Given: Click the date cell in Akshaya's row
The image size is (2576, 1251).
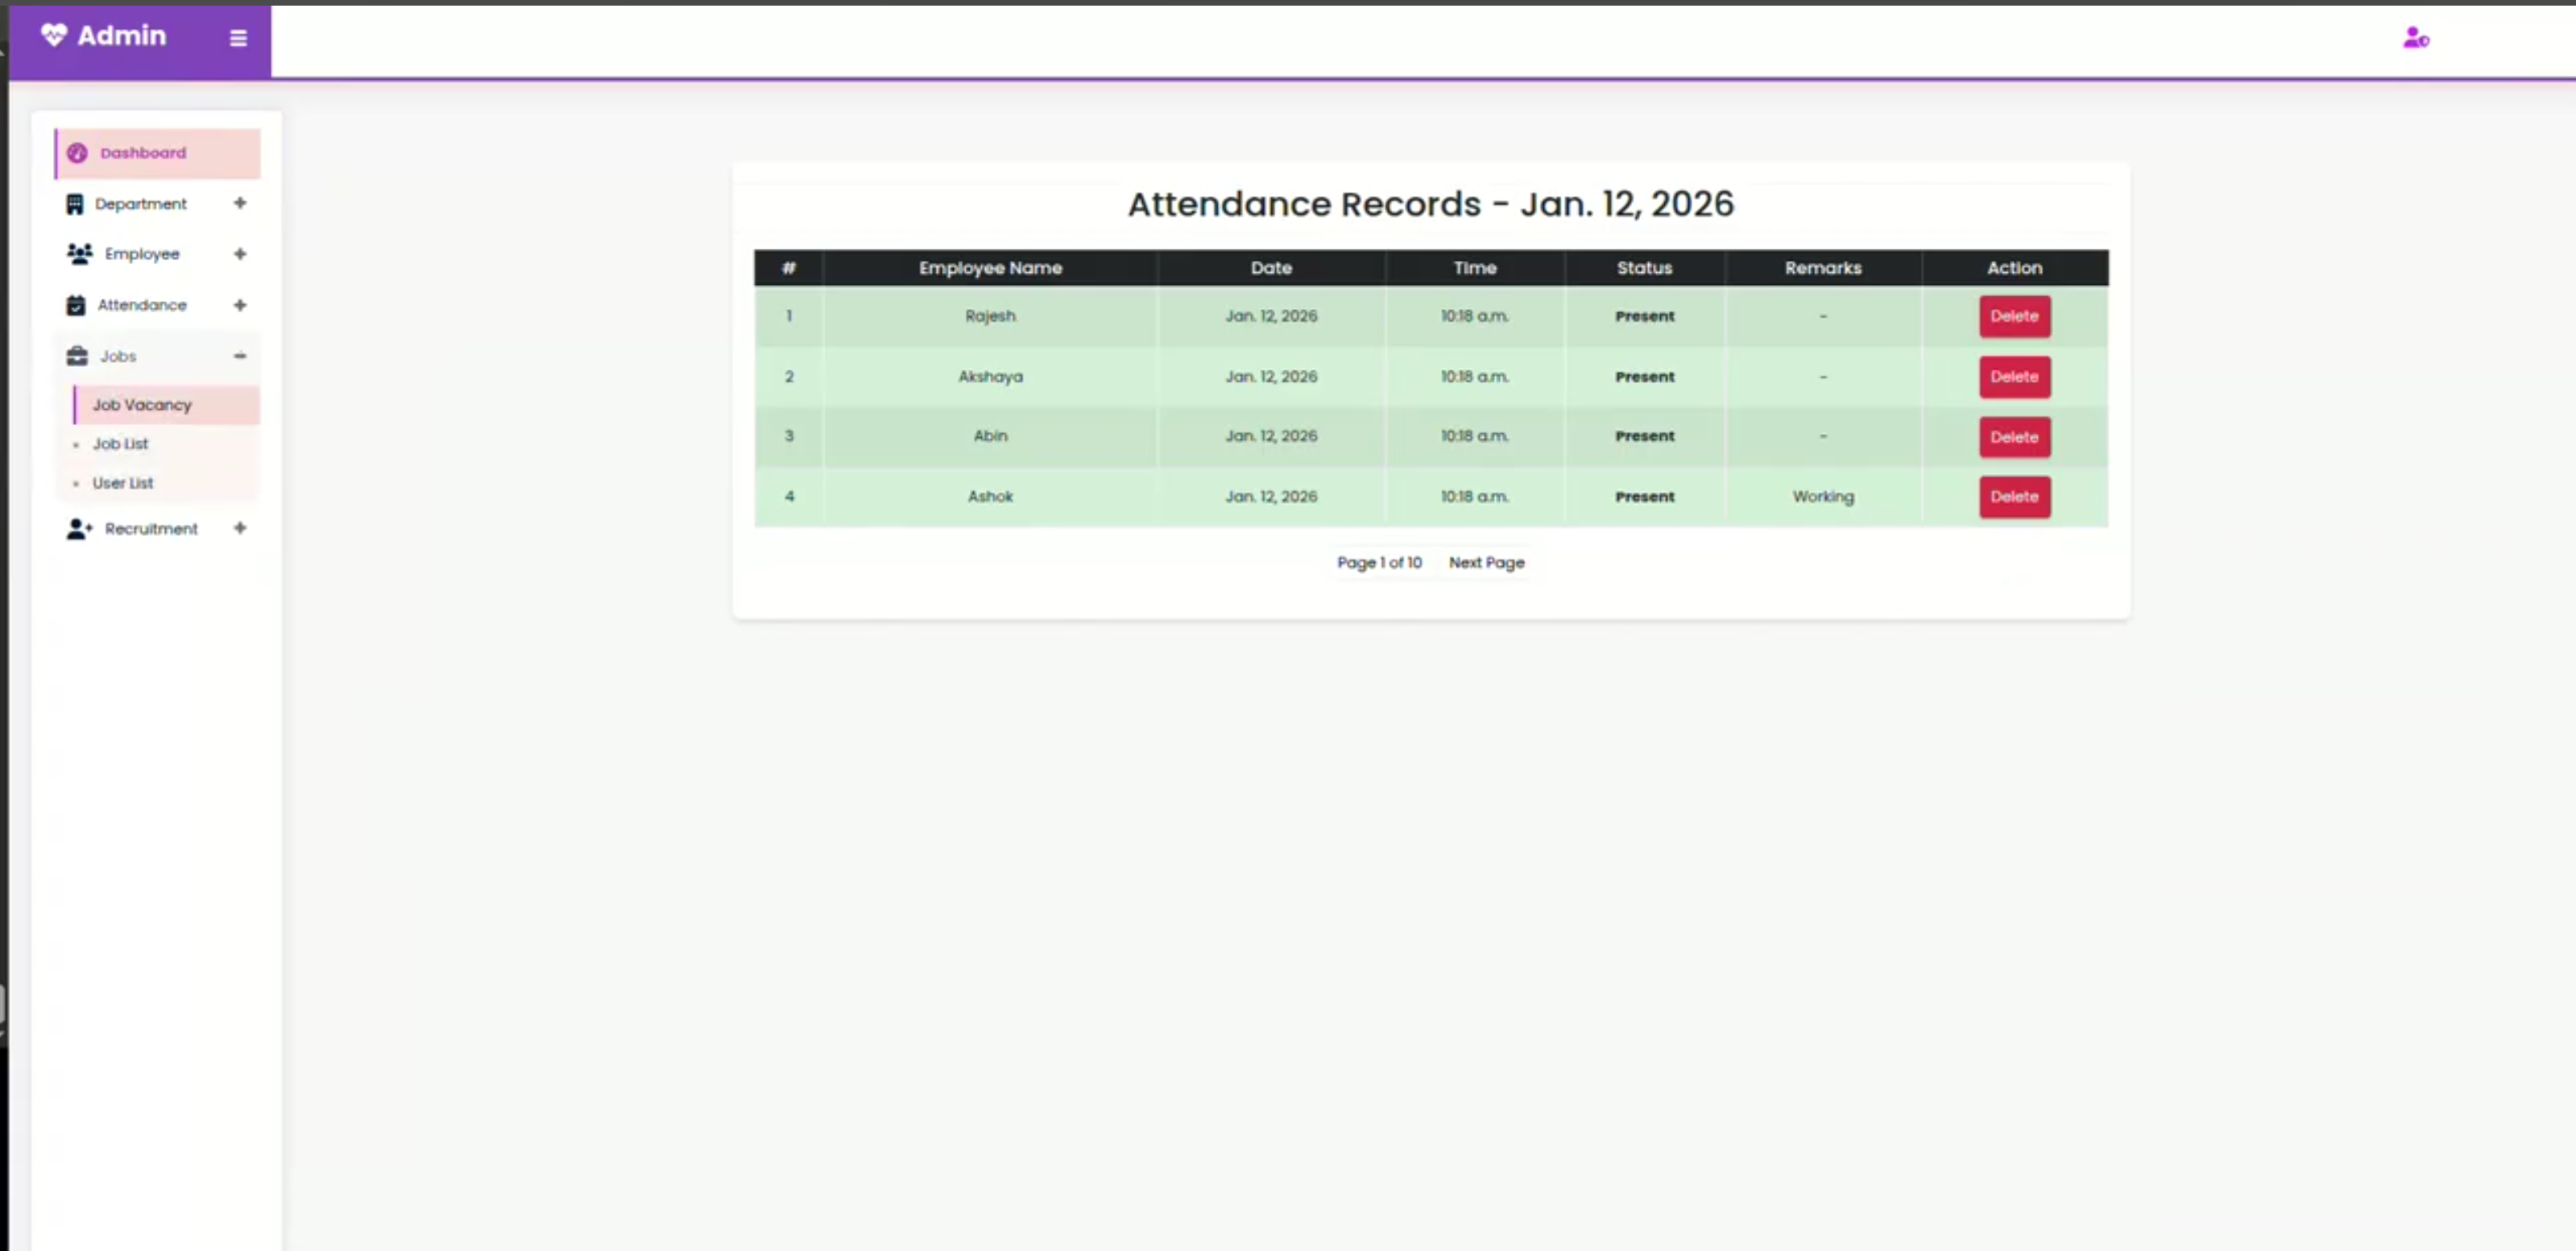Looking at the screenshot, I should tap(1271, 377).
